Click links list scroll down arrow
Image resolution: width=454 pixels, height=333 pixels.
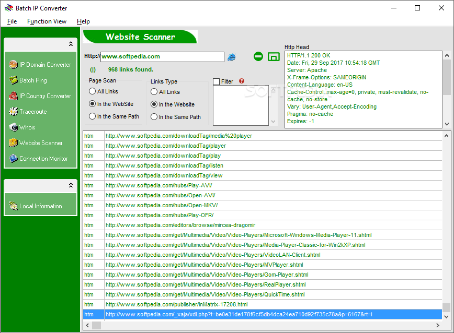pyautogui.click(x=447, y=316)
